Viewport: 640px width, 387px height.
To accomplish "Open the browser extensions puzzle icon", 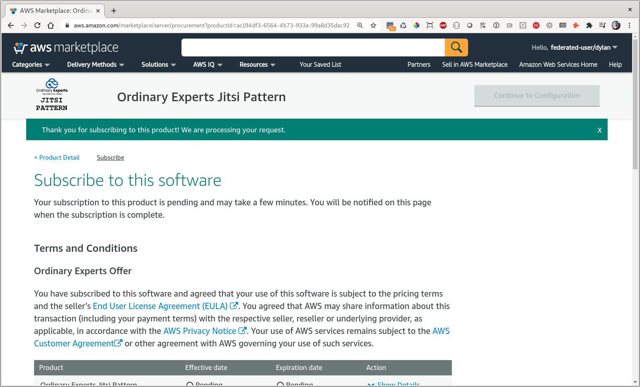I will 589,25.
